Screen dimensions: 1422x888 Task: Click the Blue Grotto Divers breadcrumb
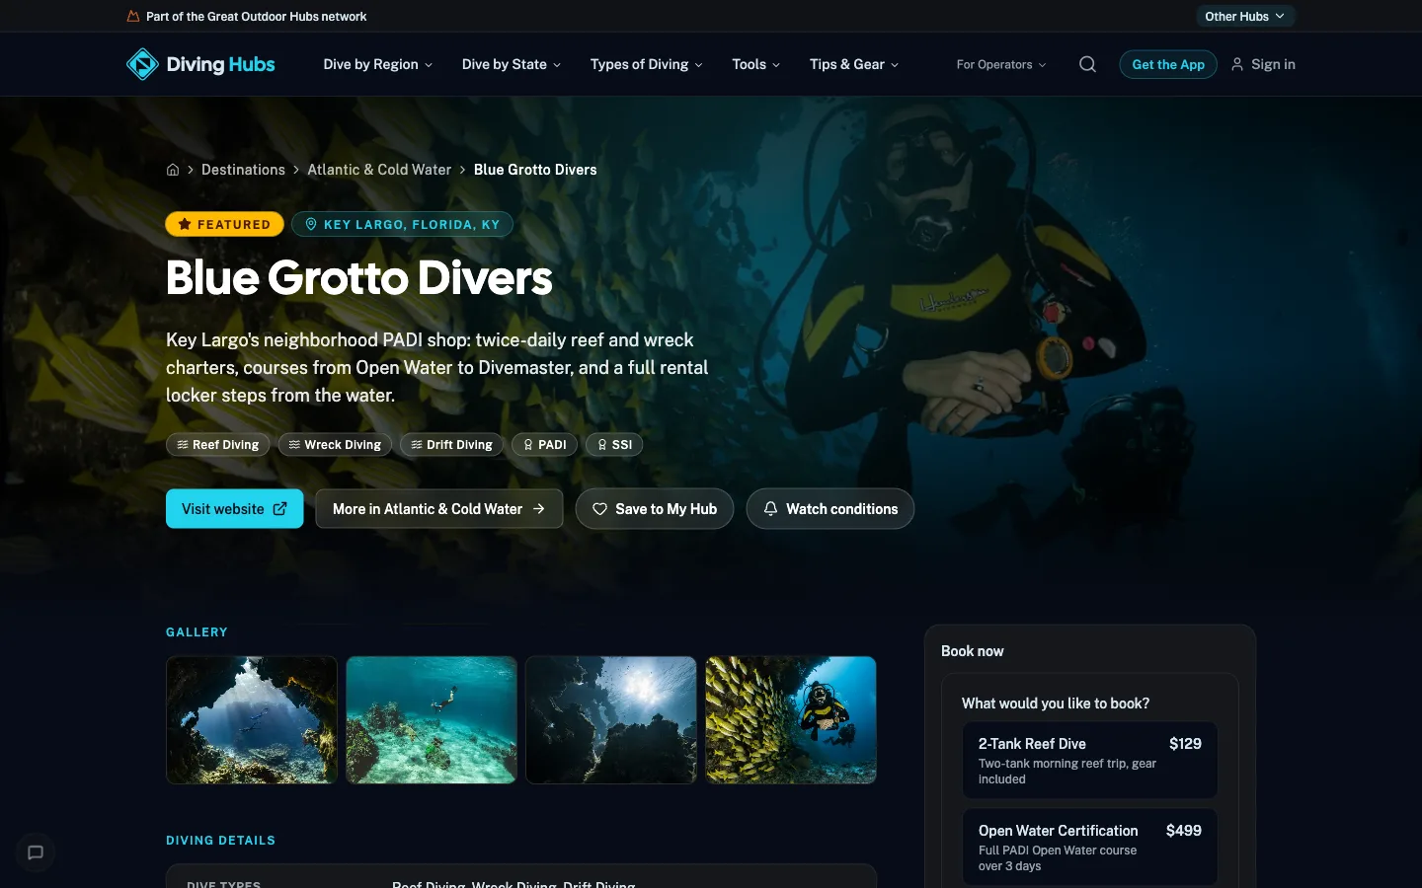tap(535, 170)
